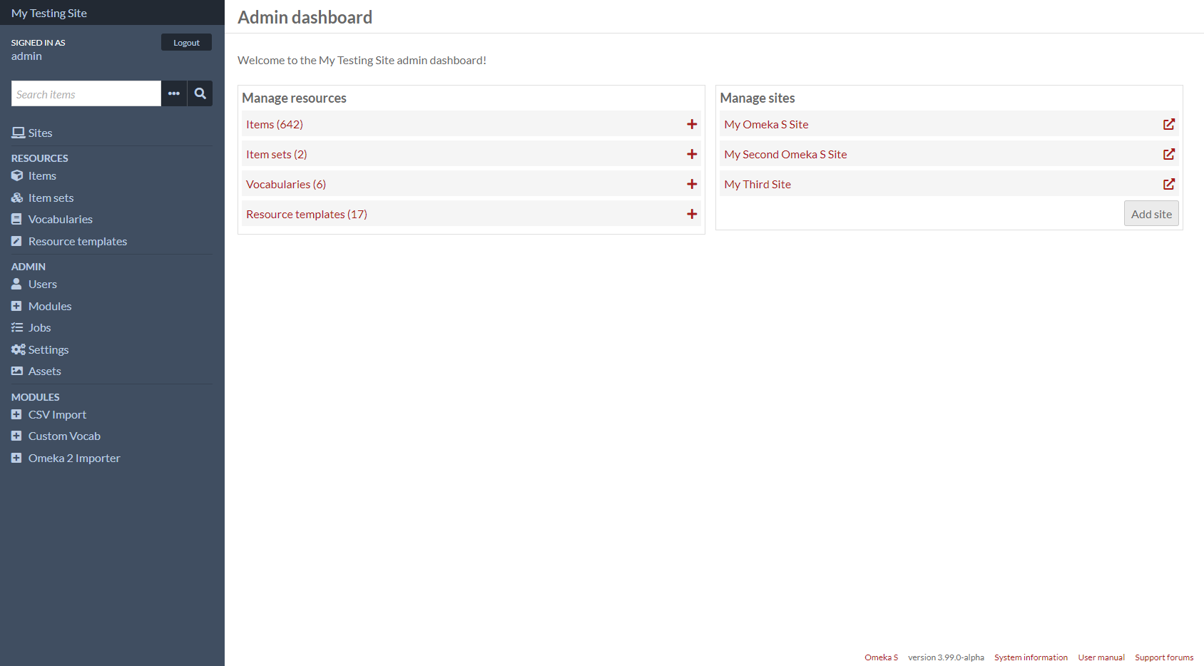Add new vocabulary plus icon
Viewport: 1204px width, 666px height.
[x=692, y=184]
